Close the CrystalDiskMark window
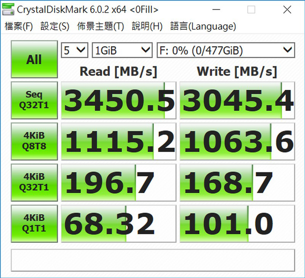 tap(287, 9)
